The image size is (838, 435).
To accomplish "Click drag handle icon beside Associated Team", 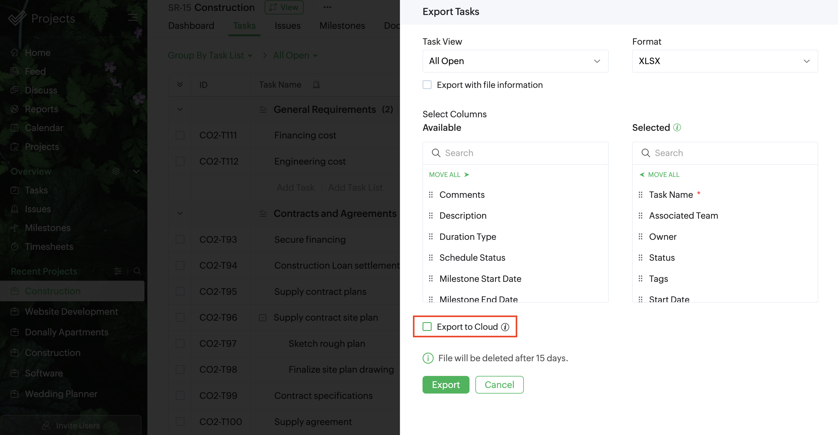I will point(640,215).
